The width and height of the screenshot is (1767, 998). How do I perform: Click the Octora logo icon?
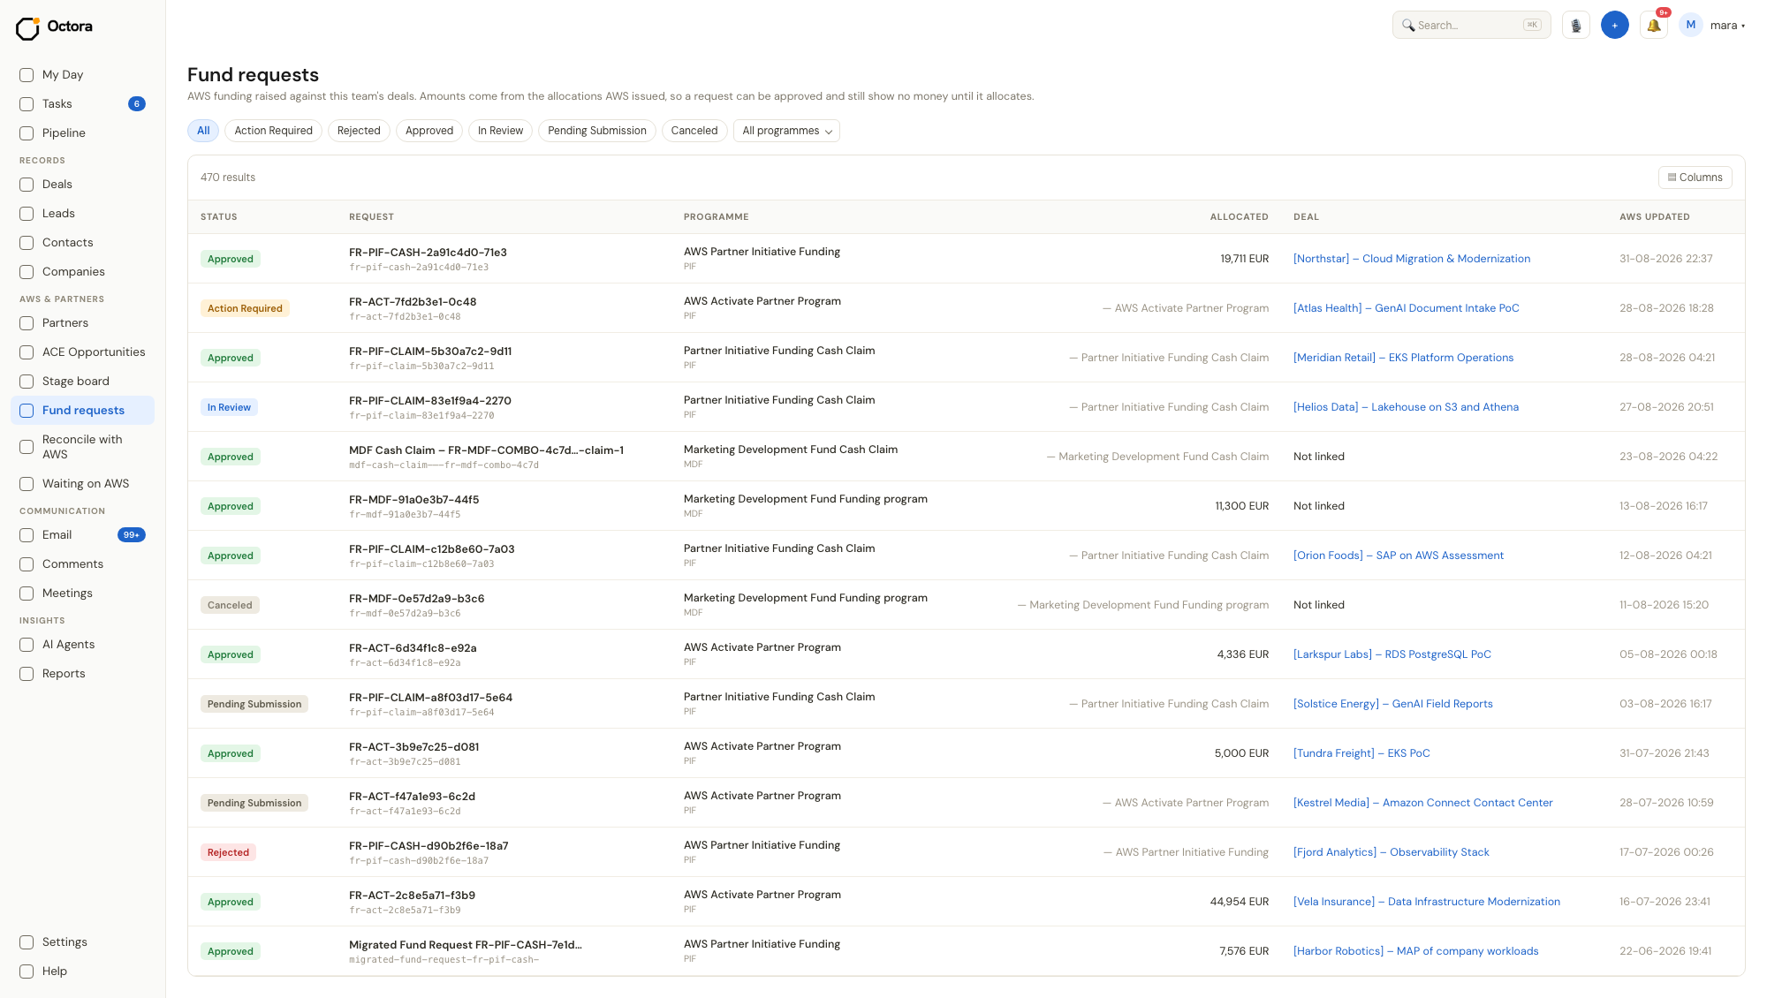click(27, 28)
